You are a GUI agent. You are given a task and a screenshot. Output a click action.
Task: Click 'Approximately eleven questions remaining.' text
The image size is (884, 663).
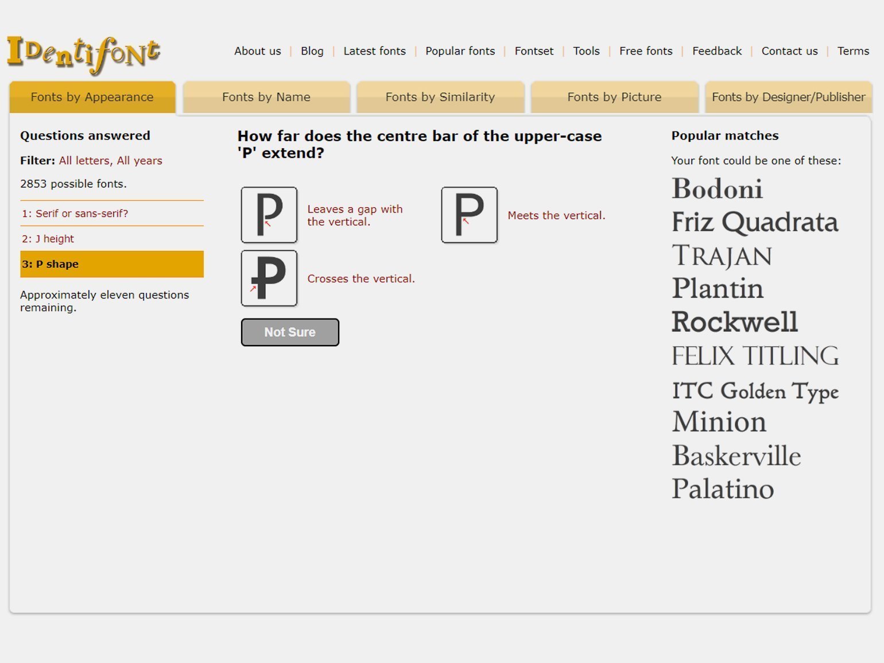[x=104, y=301]
